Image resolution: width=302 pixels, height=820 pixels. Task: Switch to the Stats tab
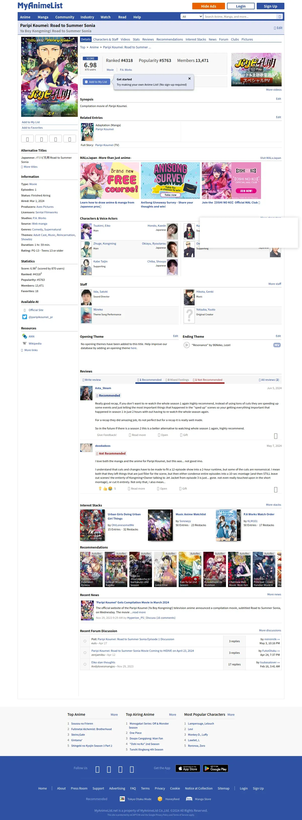pos(136,40)
